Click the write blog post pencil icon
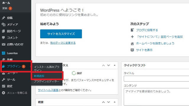Screen dimensions: 189x106 click(x=132, y=30)
